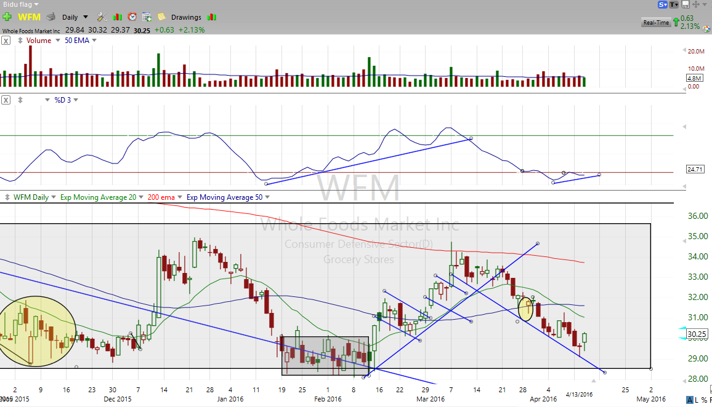Click the Drawings button

coord(186,17)
